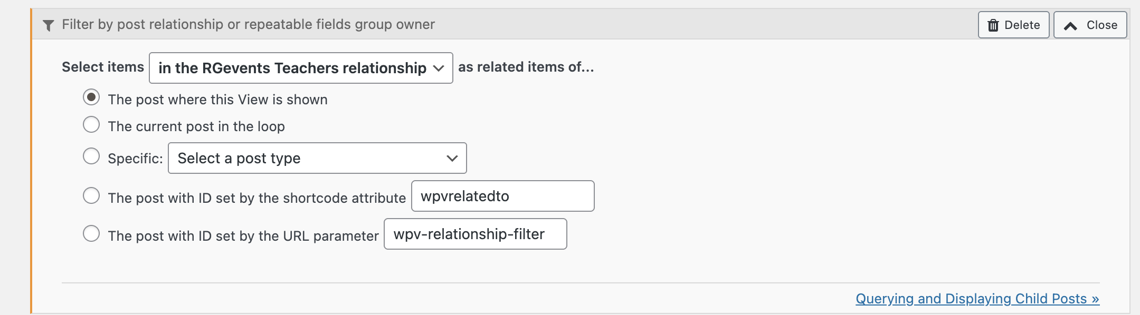Open 'Querying and Displaying Child Posts' link
Image resolution: width=1140 pixels, height=315 pixels.
[977, 299]
